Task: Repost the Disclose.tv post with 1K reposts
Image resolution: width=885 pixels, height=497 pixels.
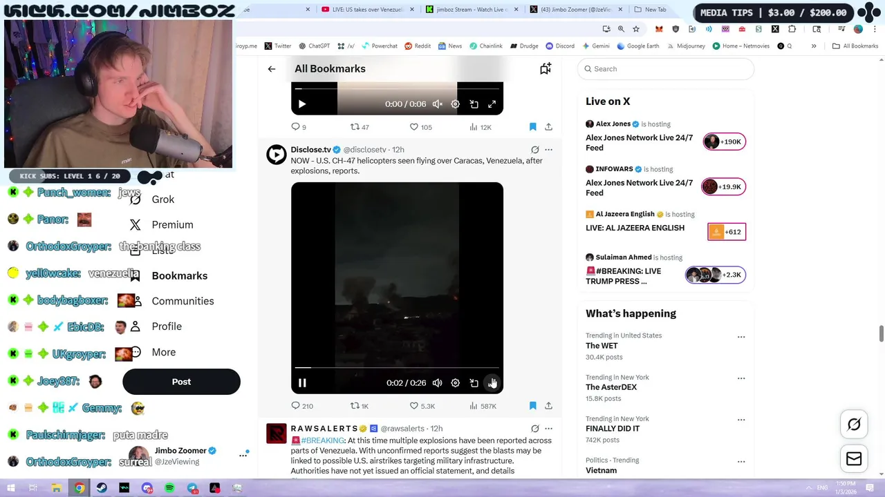Action: coord(360,406)
